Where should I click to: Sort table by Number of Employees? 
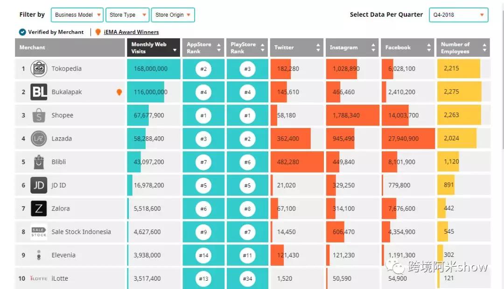463,47
